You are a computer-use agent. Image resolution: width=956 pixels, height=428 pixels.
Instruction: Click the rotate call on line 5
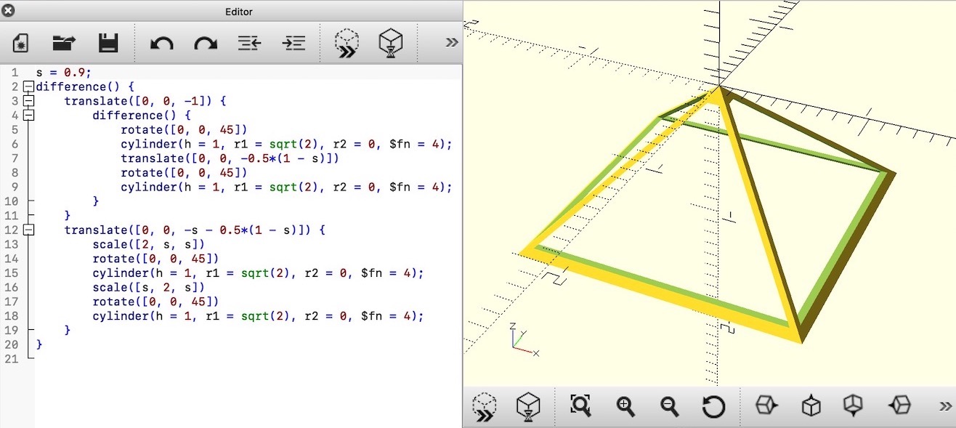[x=185, y=130]
